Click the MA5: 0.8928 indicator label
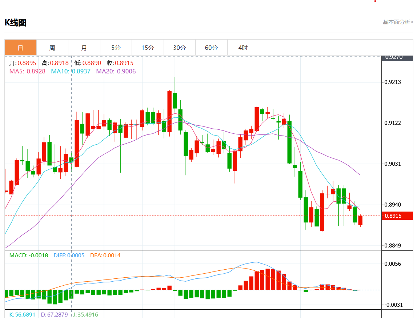Viewport: 417px width, 318px height. click(x=27, y=71)
